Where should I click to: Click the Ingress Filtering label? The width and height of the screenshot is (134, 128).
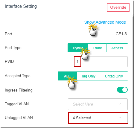click(19, 90)
